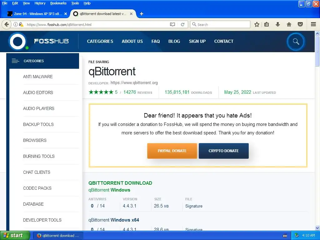The width and height of the screenshot is (320, 240).
Task: Open the File menu
Action: click(x=5, y=3)
